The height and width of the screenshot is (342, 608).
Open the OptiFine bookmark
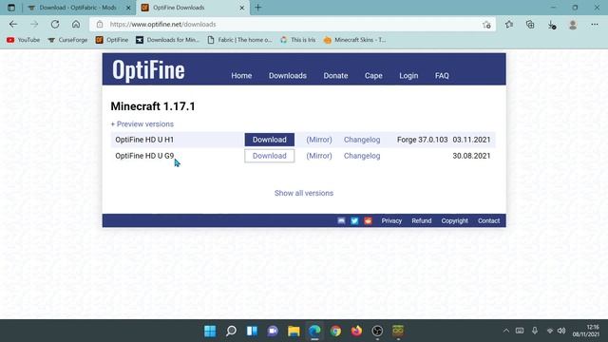click(112, 40)
